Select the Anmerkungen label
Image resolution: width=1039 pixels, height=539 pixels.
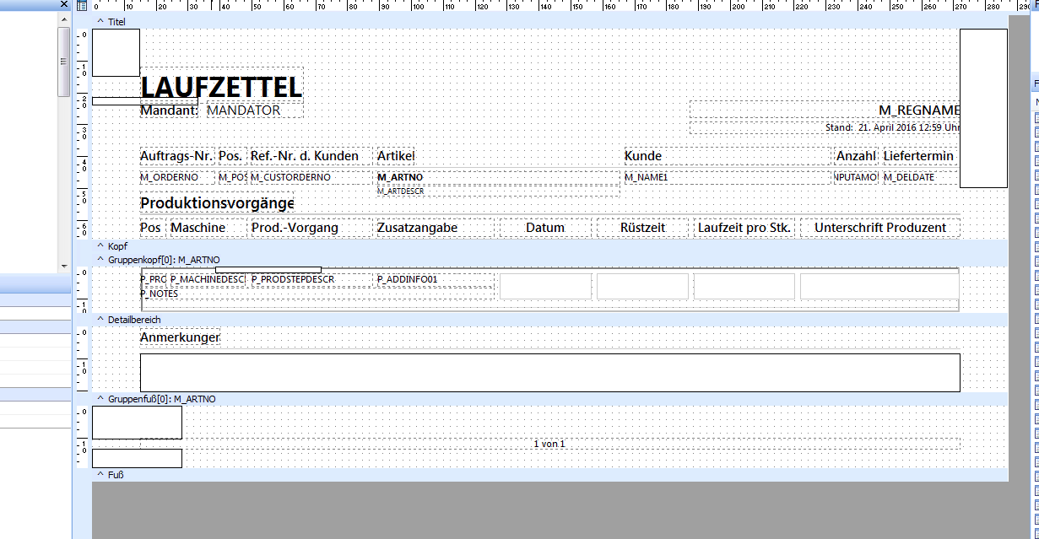(x=180, y=337)
